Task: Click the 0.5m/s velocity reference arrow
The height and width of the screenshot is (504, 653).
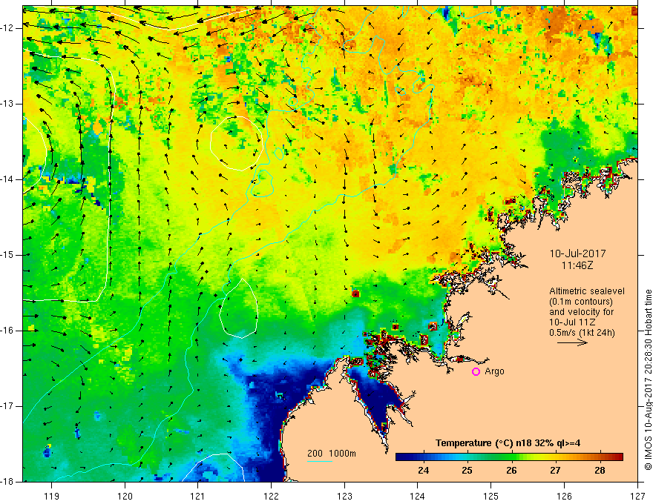Action: (x=572, y=342)
